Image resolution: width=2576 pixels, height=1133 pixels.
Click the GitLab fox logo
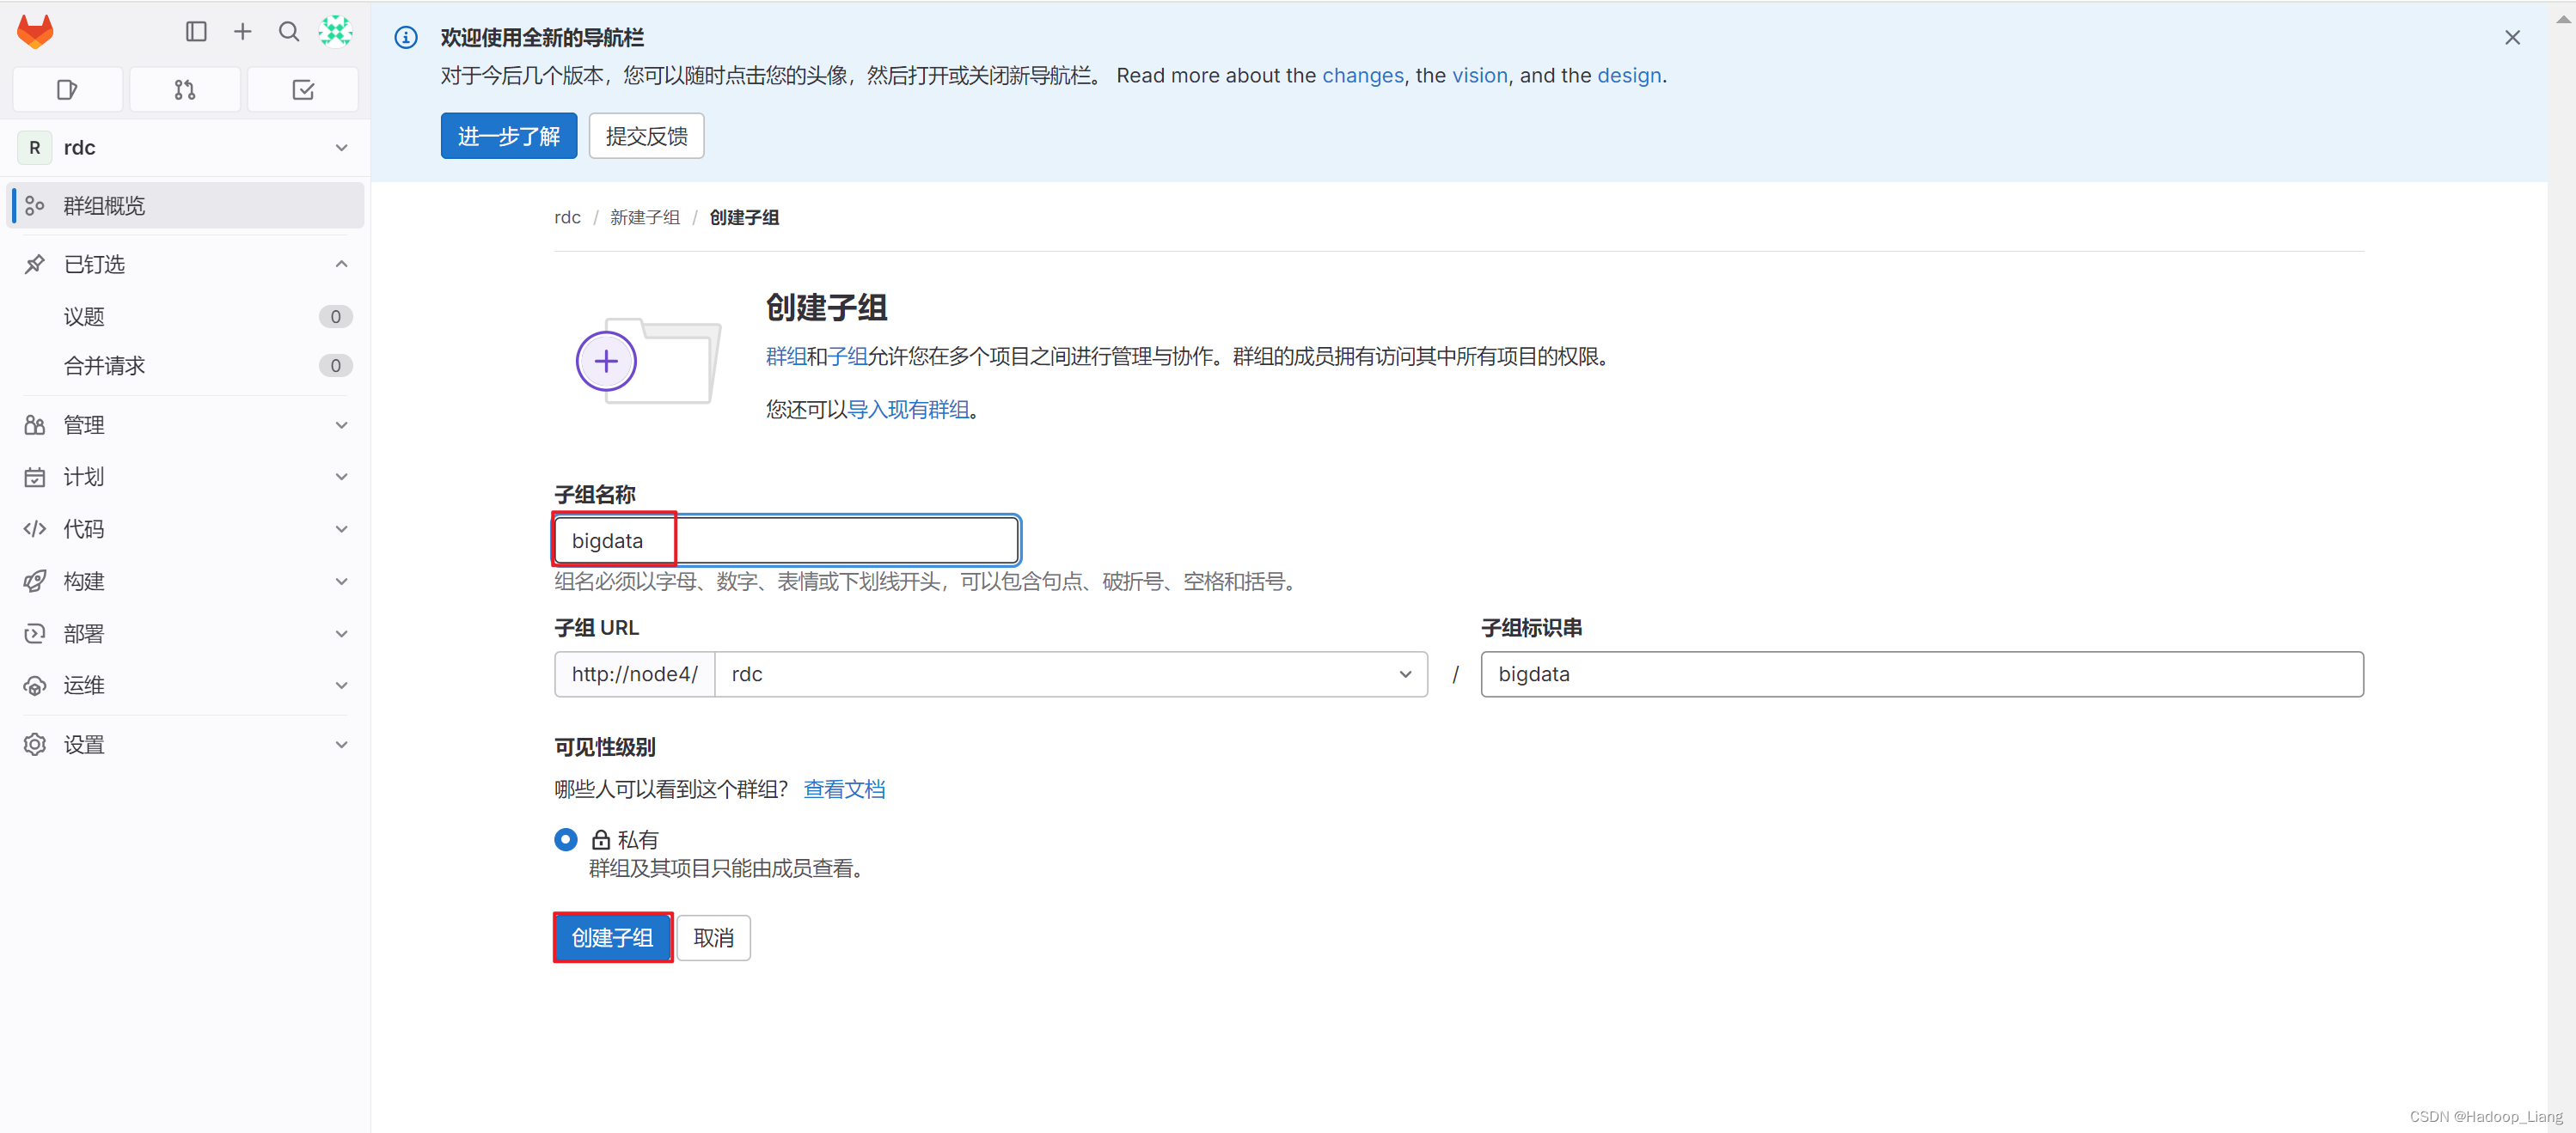[x=35, y=32]
